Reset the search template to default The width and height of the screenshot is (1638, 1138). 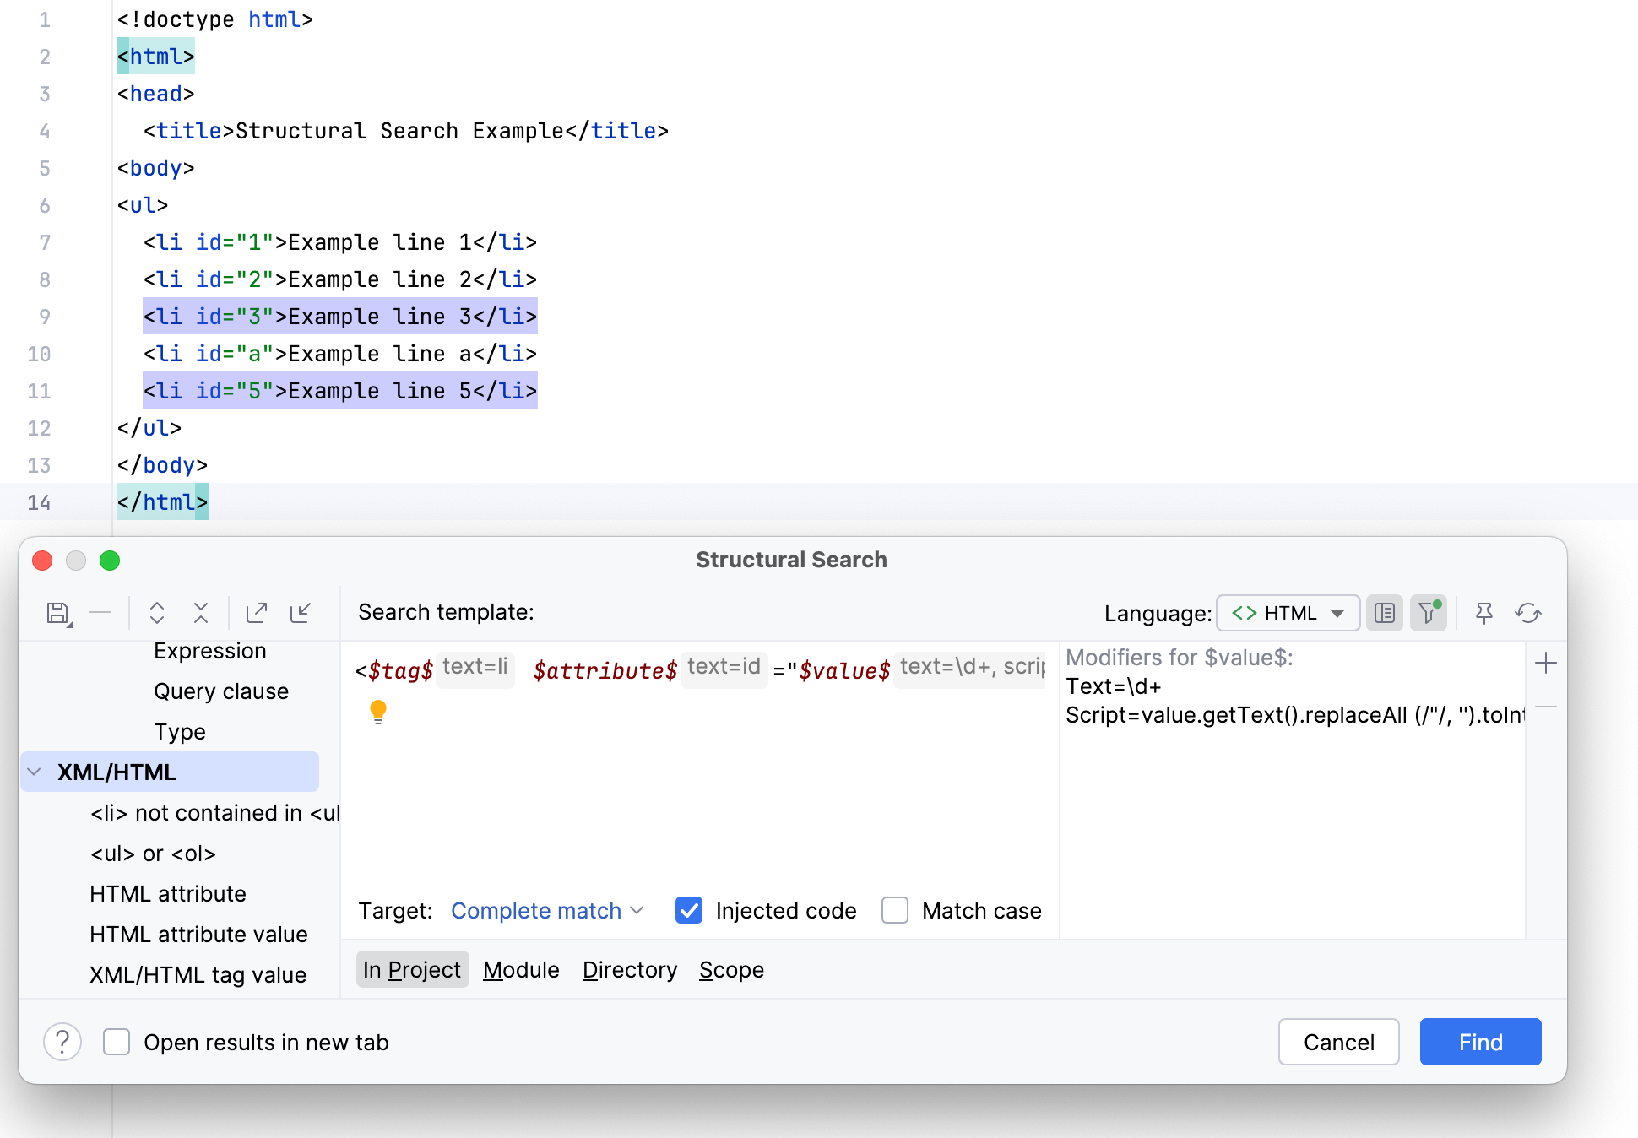point(1529,613)
